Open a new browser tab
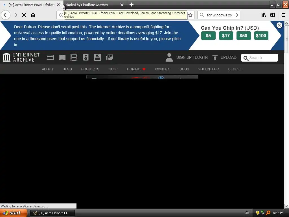The width and height of the screenshot is (289, 217). tap(132, 5)
